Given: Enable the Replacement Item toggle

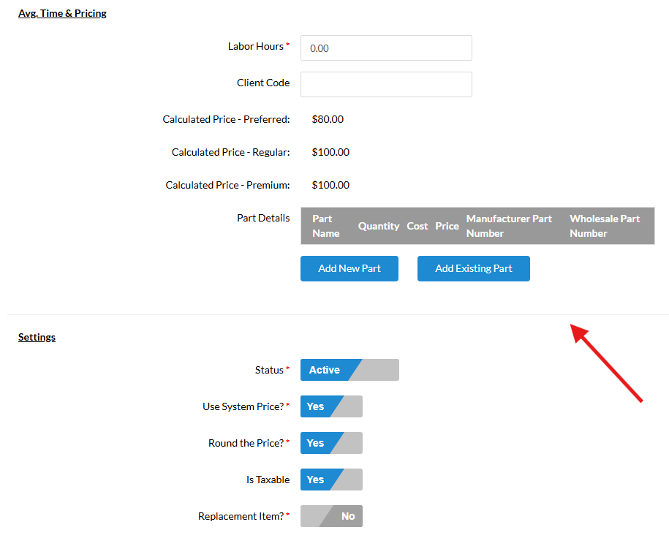Looking at the screenshot, I should 331,516.
